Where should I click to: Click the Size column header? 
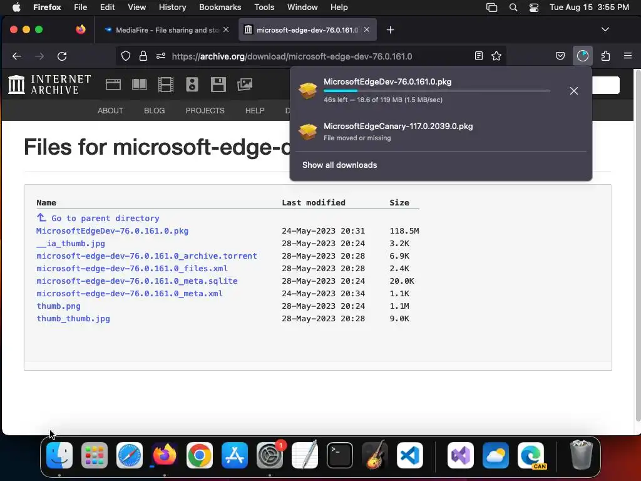point(399,202)
